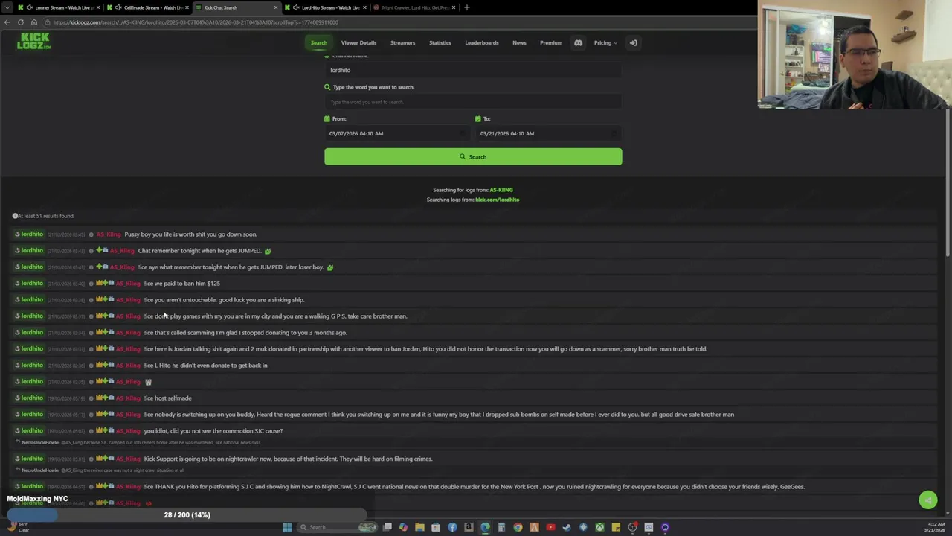Screen dimensions: 952x536
Task: Click gray dot on 'Pussy boy you life' row
Action: coord(91,234)
